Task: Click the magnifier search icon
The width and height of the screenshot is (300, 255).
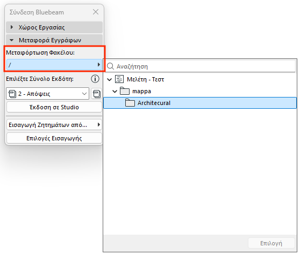Action: pyautogui.click(x=110, y=66)
